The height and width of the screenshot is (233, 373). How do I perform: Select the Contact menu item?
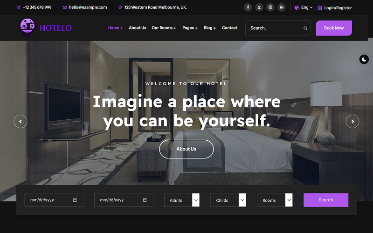[229, 28]
